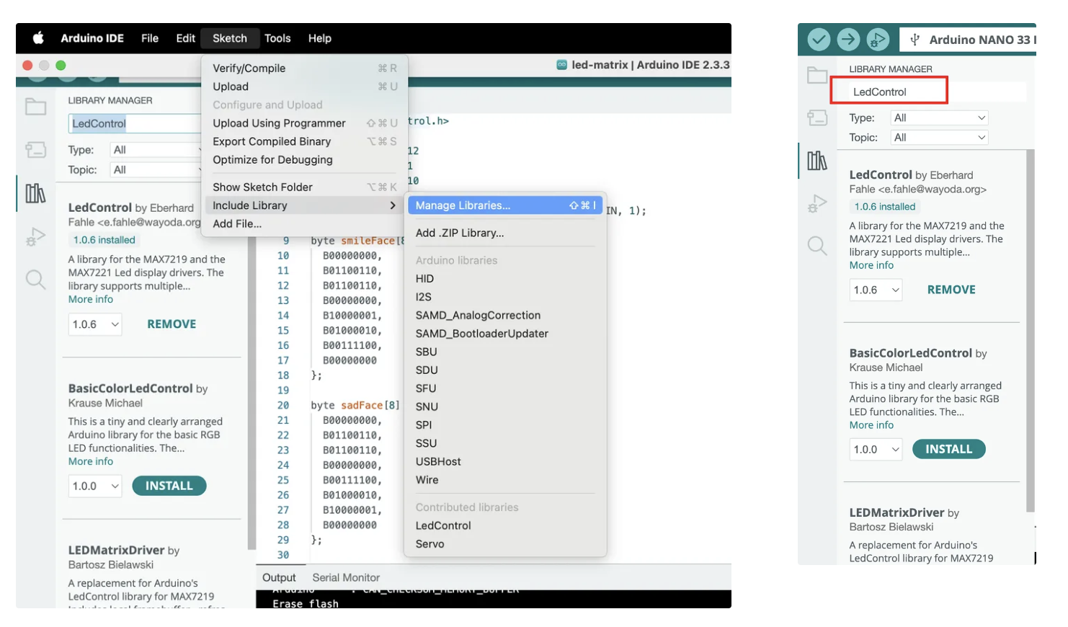This screenshot has height=627, width=1068.
Task: Select Add File... menu item
Action: (305, 224)
